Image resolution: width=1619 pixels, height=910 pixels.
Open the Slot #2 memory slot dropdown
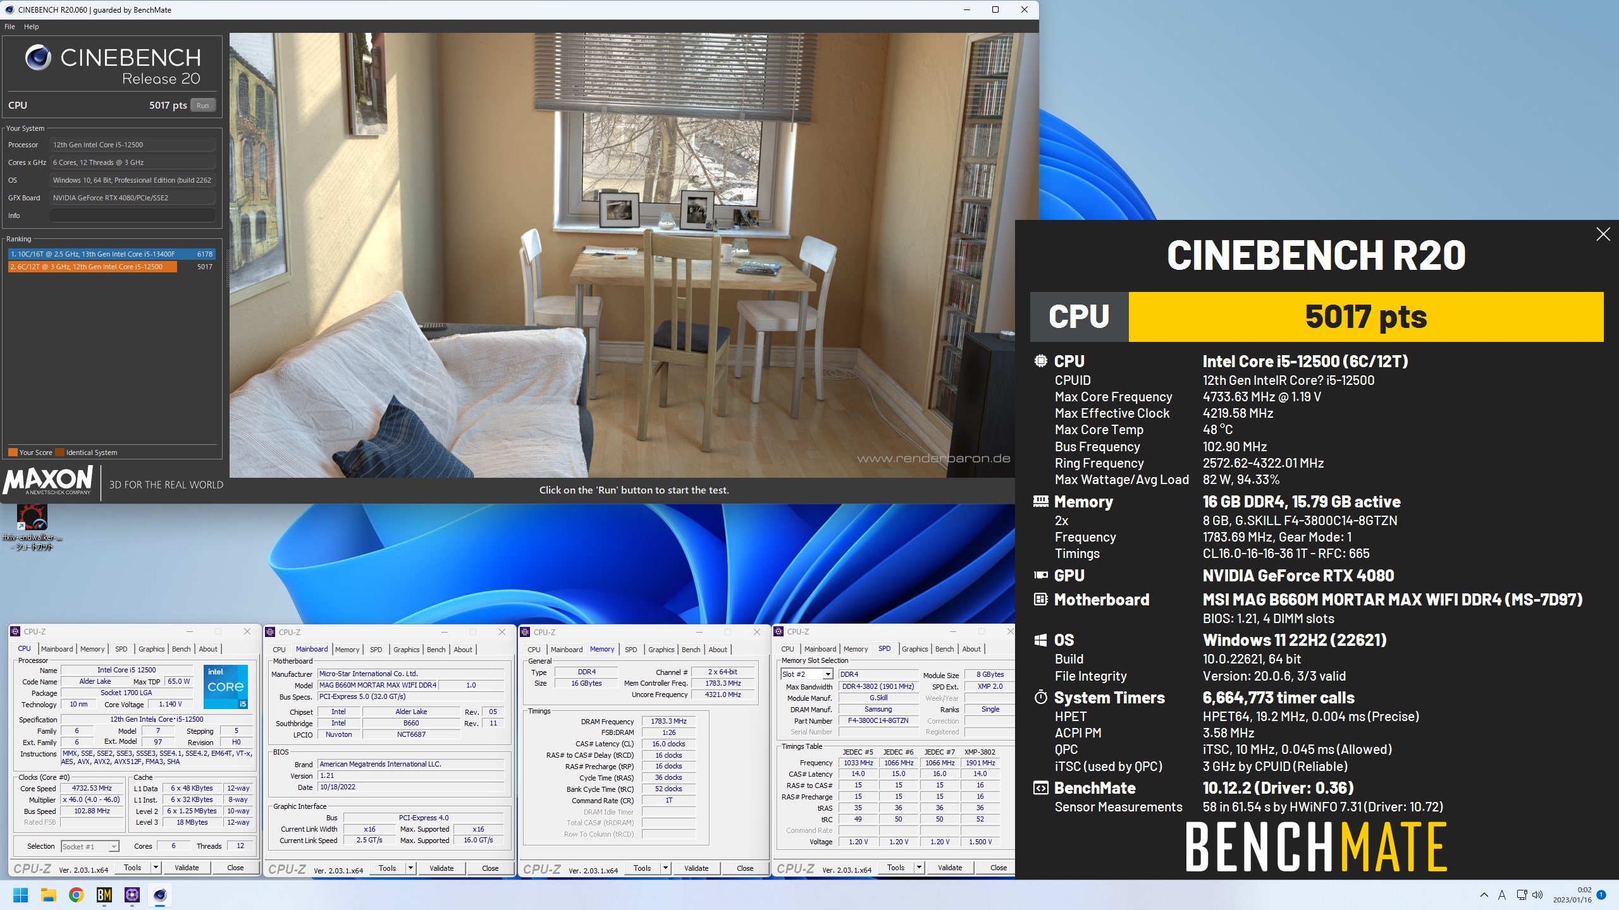(x=807, y=674)
